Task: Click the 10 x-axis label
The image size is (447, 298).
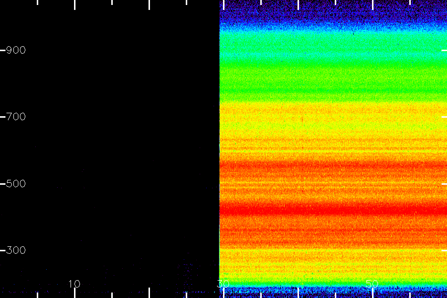Action: [x=74, y=284]
